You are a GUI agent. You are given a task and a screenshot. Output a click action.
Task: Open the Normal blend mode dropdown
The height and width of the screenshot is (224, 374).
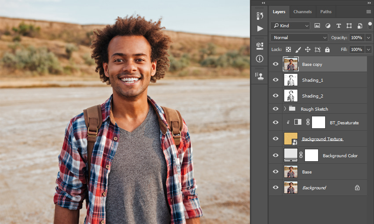click(299, 38)
